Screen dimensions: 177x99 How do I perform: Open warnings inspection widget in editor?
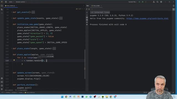point(79,9)
